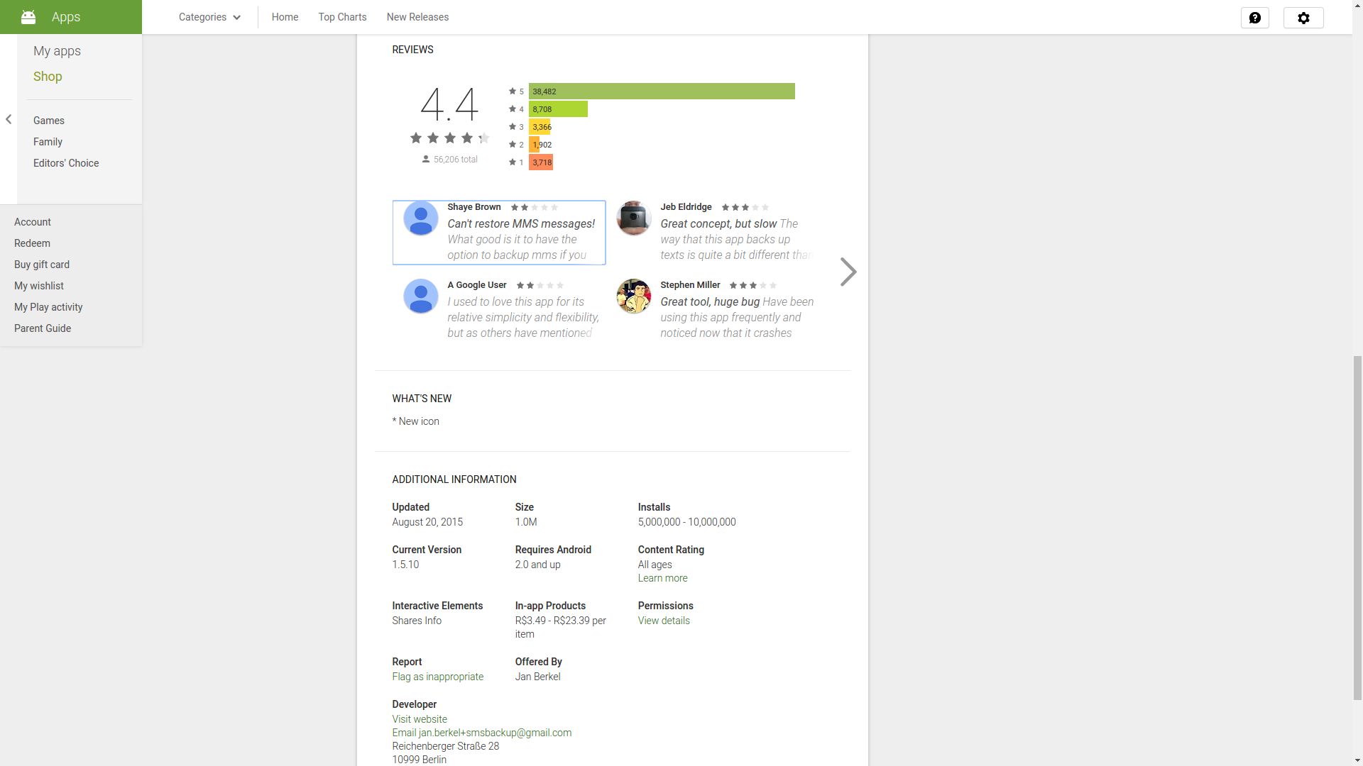Click the help question mark icon
The height and width of the screenshot is (766, 1363).
[x=1254, y=18]
